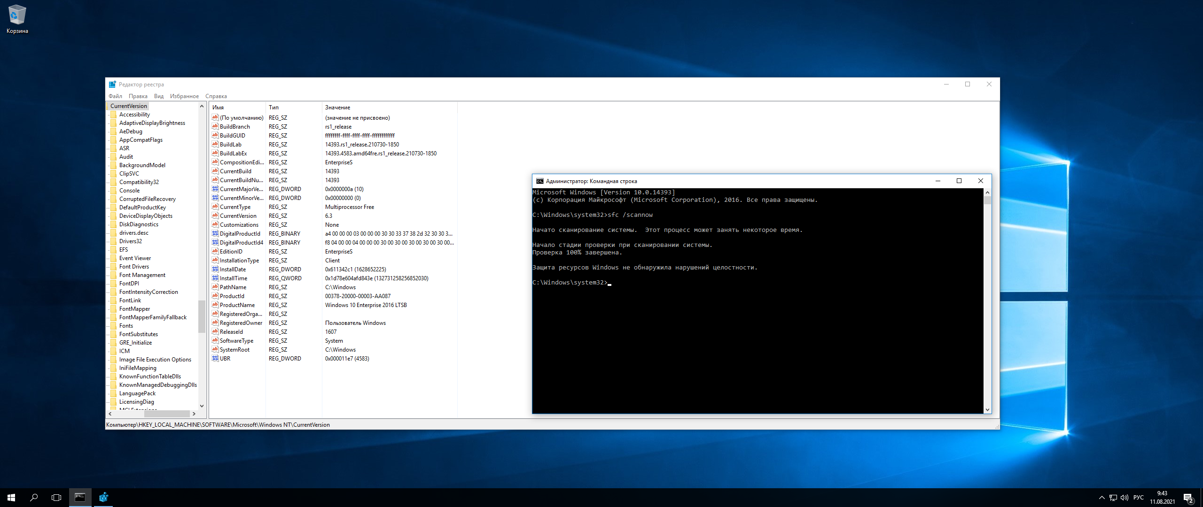Click the CurrentMajorVersionNumber DWORD icon
Screen dimensions: 1203x507
pyautogui.click(x=215, y=189)
